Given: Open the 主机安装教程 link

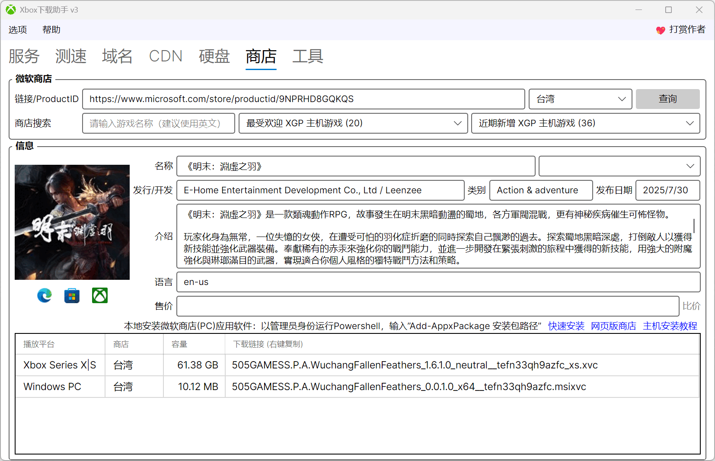Looking at the screenshot, I should point(670,326).
